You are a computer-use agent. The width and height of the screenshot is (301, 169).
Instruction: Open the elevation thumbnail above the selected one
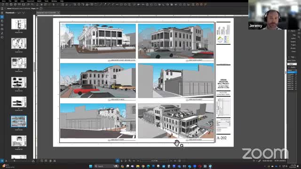19,102
